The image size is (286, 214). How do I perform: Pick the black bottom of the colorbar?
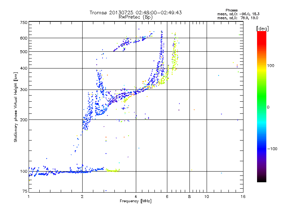point(262,179)
